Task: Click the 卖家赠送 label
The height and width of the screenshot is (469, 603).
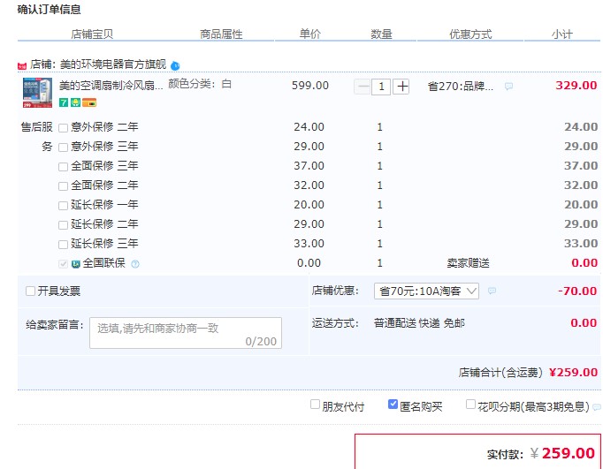Action: pyautogui.click(x=468, y=263)
